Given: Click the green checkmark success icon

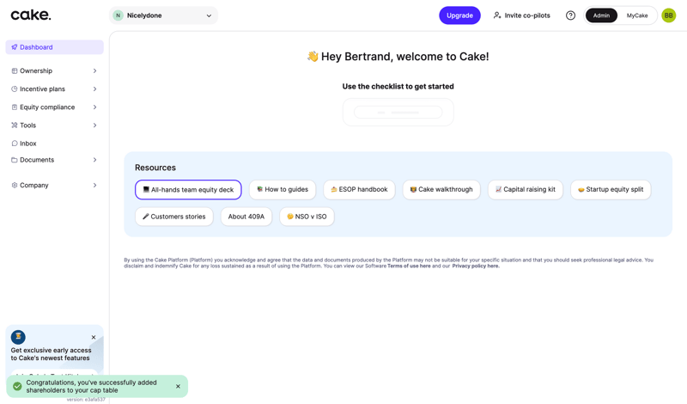Looking at the screenshot, I should [17, 386].
